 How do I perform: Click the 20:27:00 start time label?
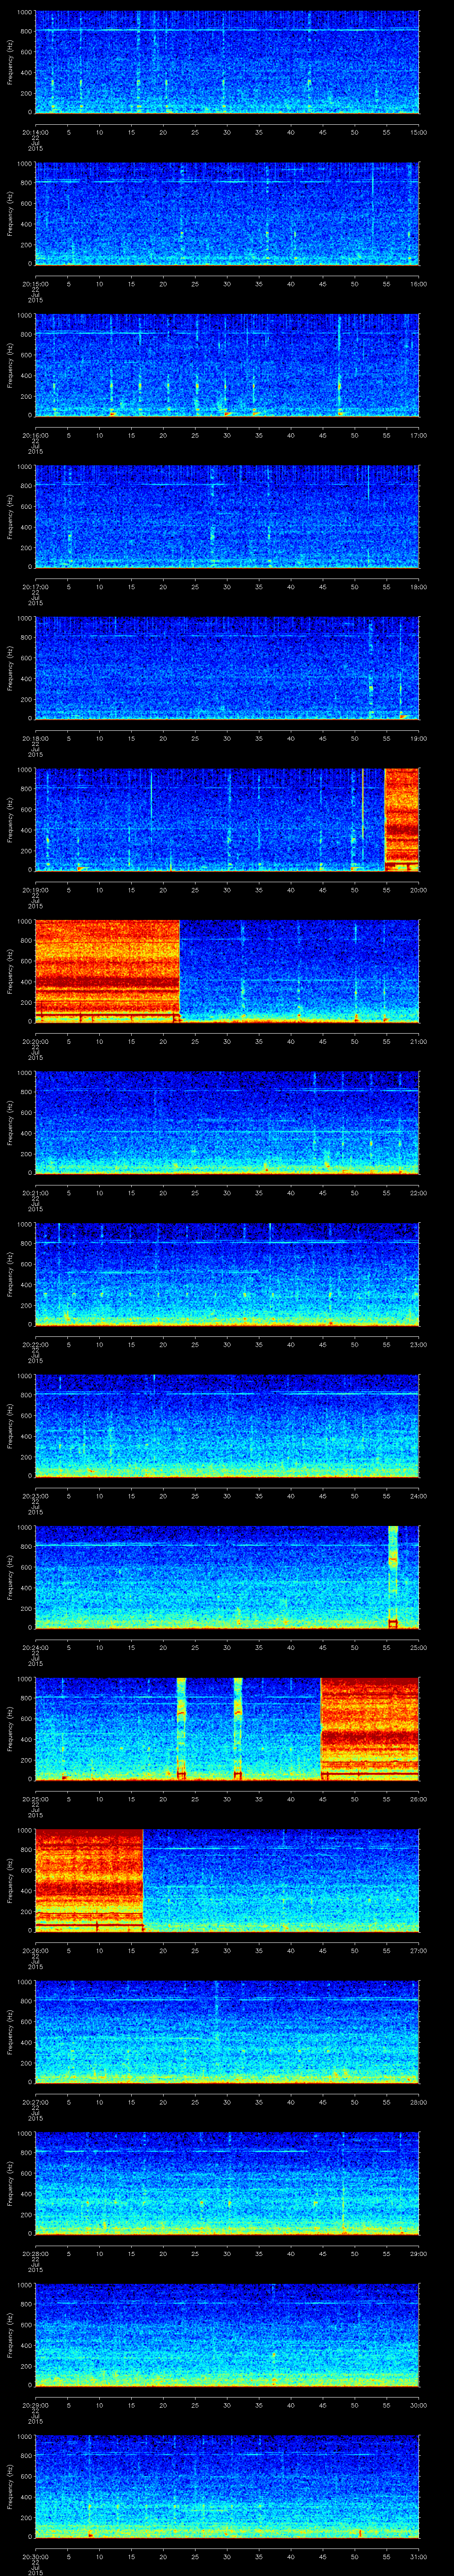click(x=35, y=2101)
